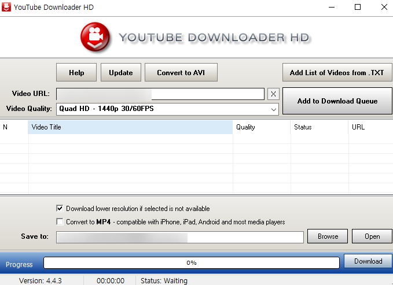
Task: Select the Quad HD 1440p quality combo box
Action: coord(167,109)
